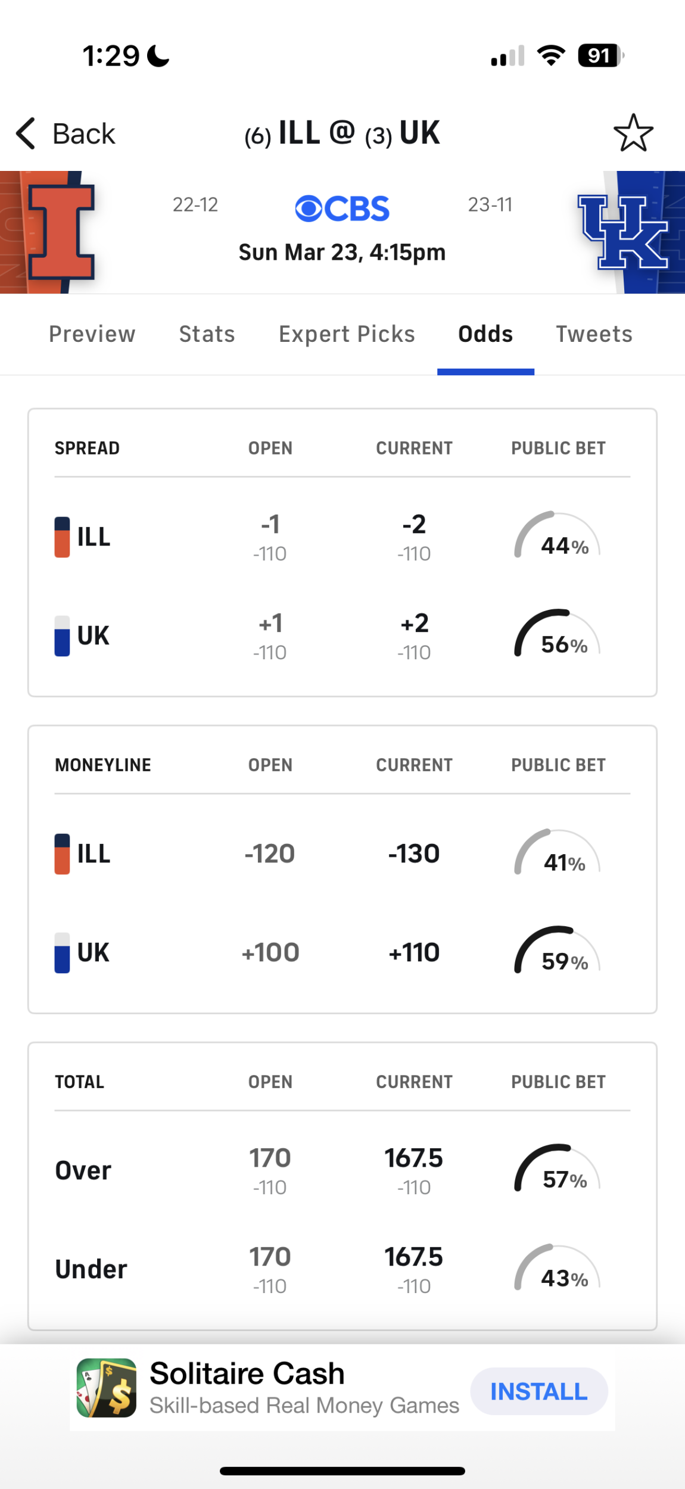Viewport: 685px width, 1489px height.
Task: Tap the favorite star icon
Action: tap(633, 133)
